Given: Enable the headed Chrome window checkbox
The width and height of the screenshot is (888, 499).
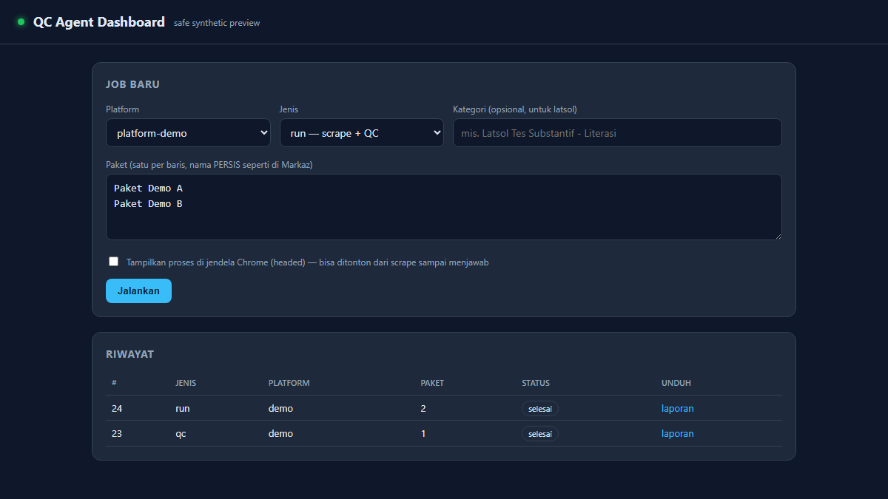Looking at the screenshot, I should (x=113, y=262).
